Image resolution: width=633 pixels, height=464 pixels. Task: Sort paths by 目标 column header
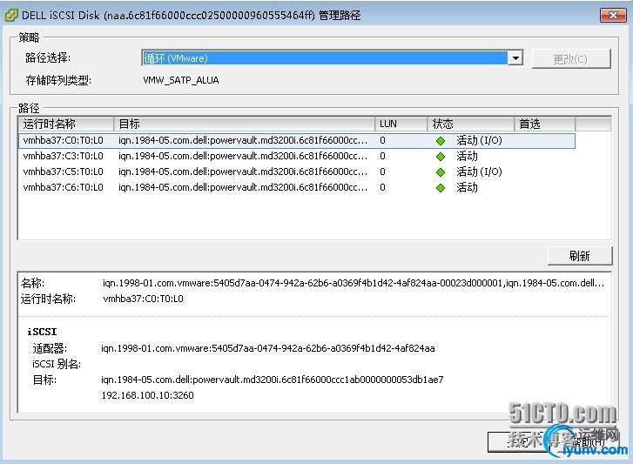245,124
